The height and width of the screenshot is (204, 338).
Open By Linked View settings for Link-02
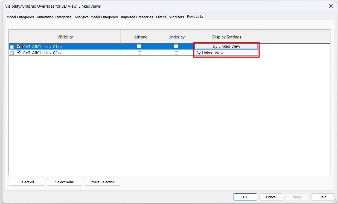tap(226, 53)
